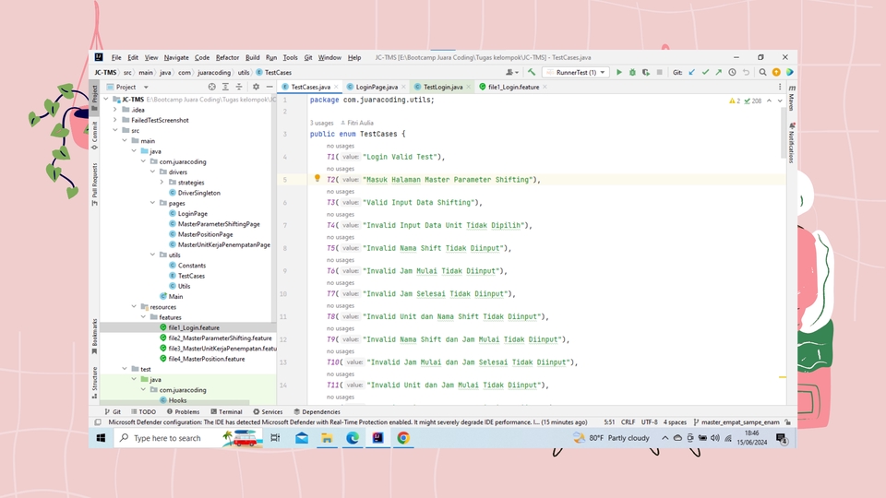
Task: Collapse the drivers package
Action: (x=153, y=172)
